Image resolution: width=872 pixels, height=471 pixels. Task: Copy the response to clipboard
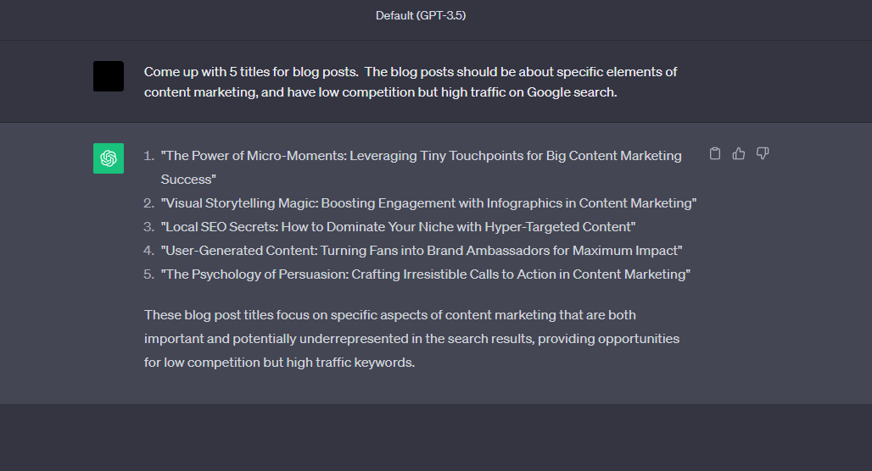714,153
